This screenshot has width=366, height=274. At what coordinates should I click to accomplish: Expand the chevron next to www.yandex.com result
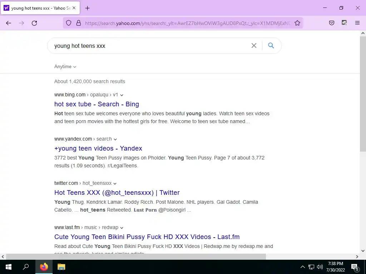click(x=115, y=139)
